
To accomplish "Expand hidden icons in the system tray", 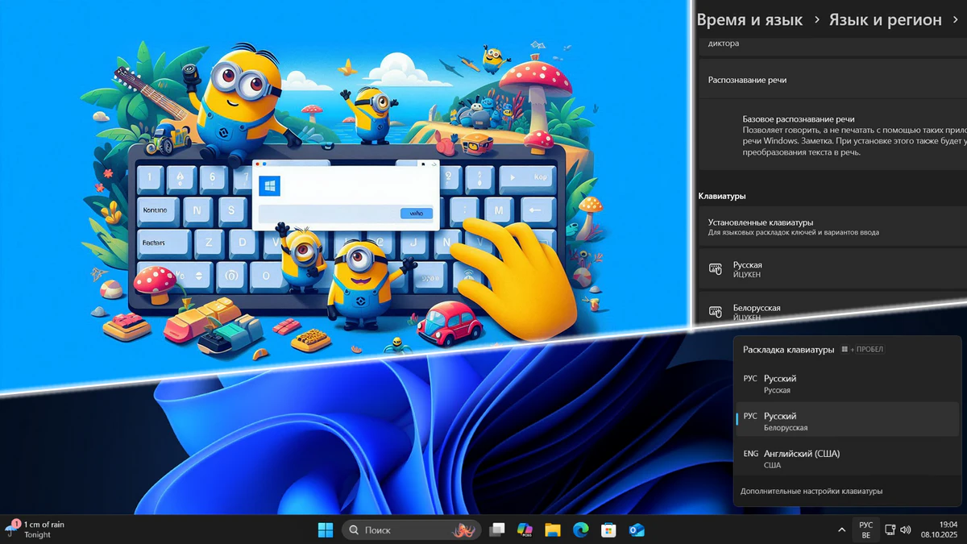I will pos(842,529).
